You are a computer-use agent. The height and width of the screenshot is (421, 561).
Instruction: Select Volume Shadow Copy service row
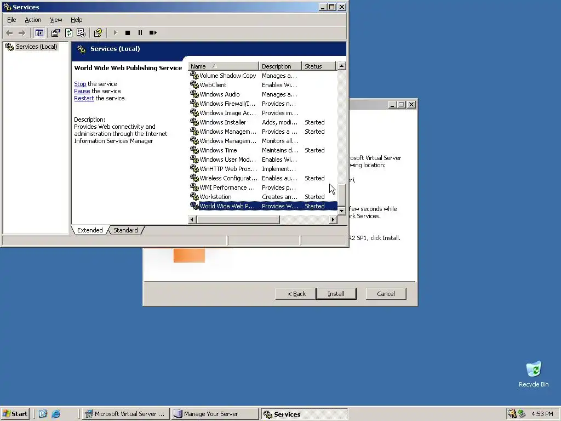tap(263, 76)
